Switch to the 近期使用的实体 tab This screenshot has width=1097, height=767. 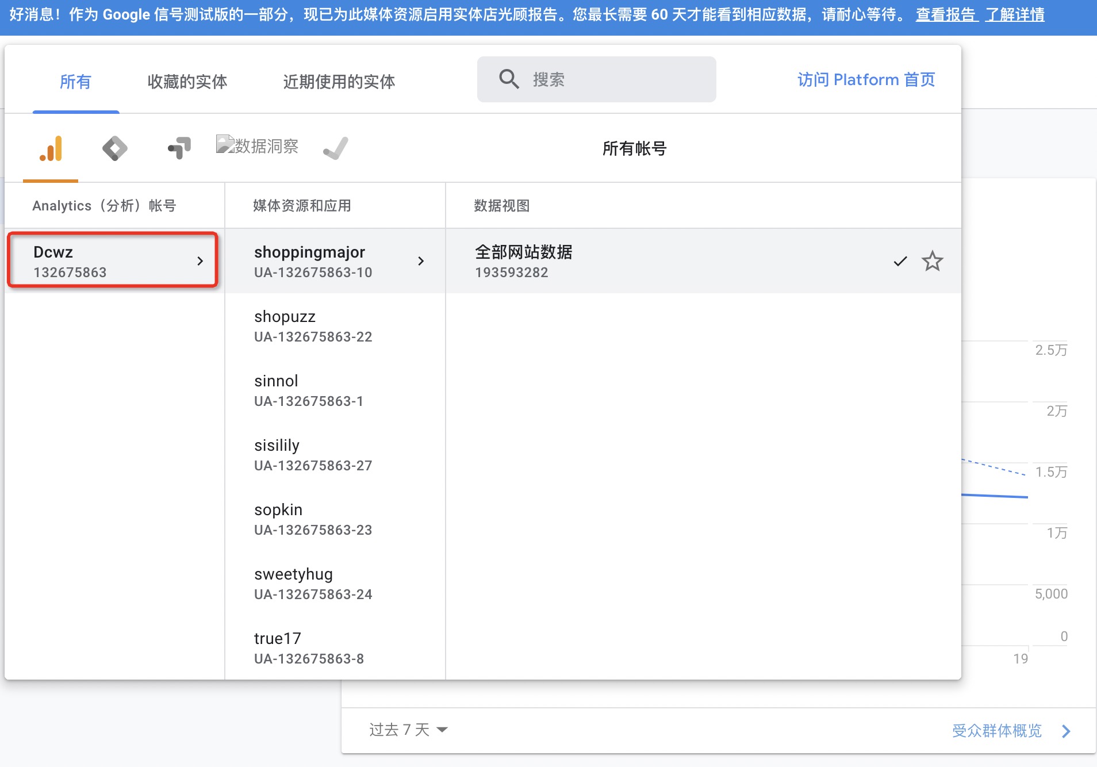[x=339, y=82]
